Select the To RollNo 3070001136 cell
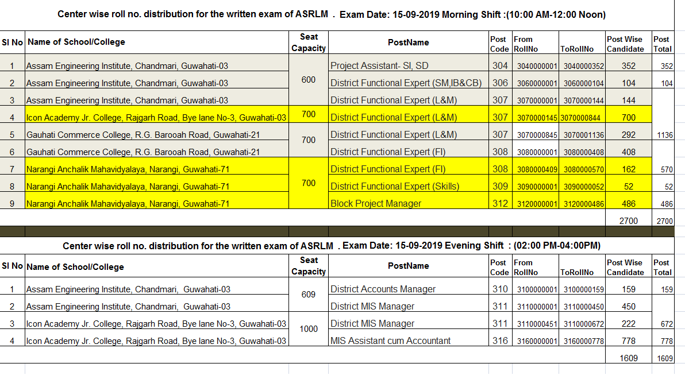 [582, 132]
